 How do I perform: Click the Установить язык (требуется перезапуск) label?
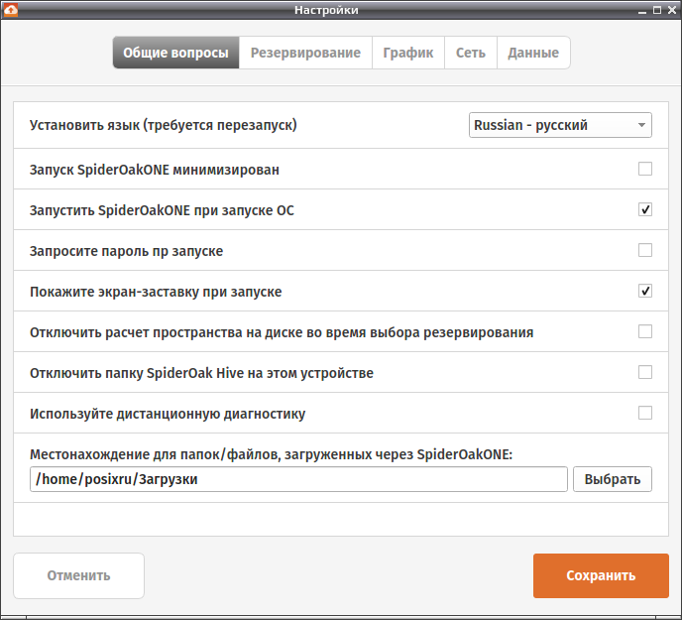(164, 125)
